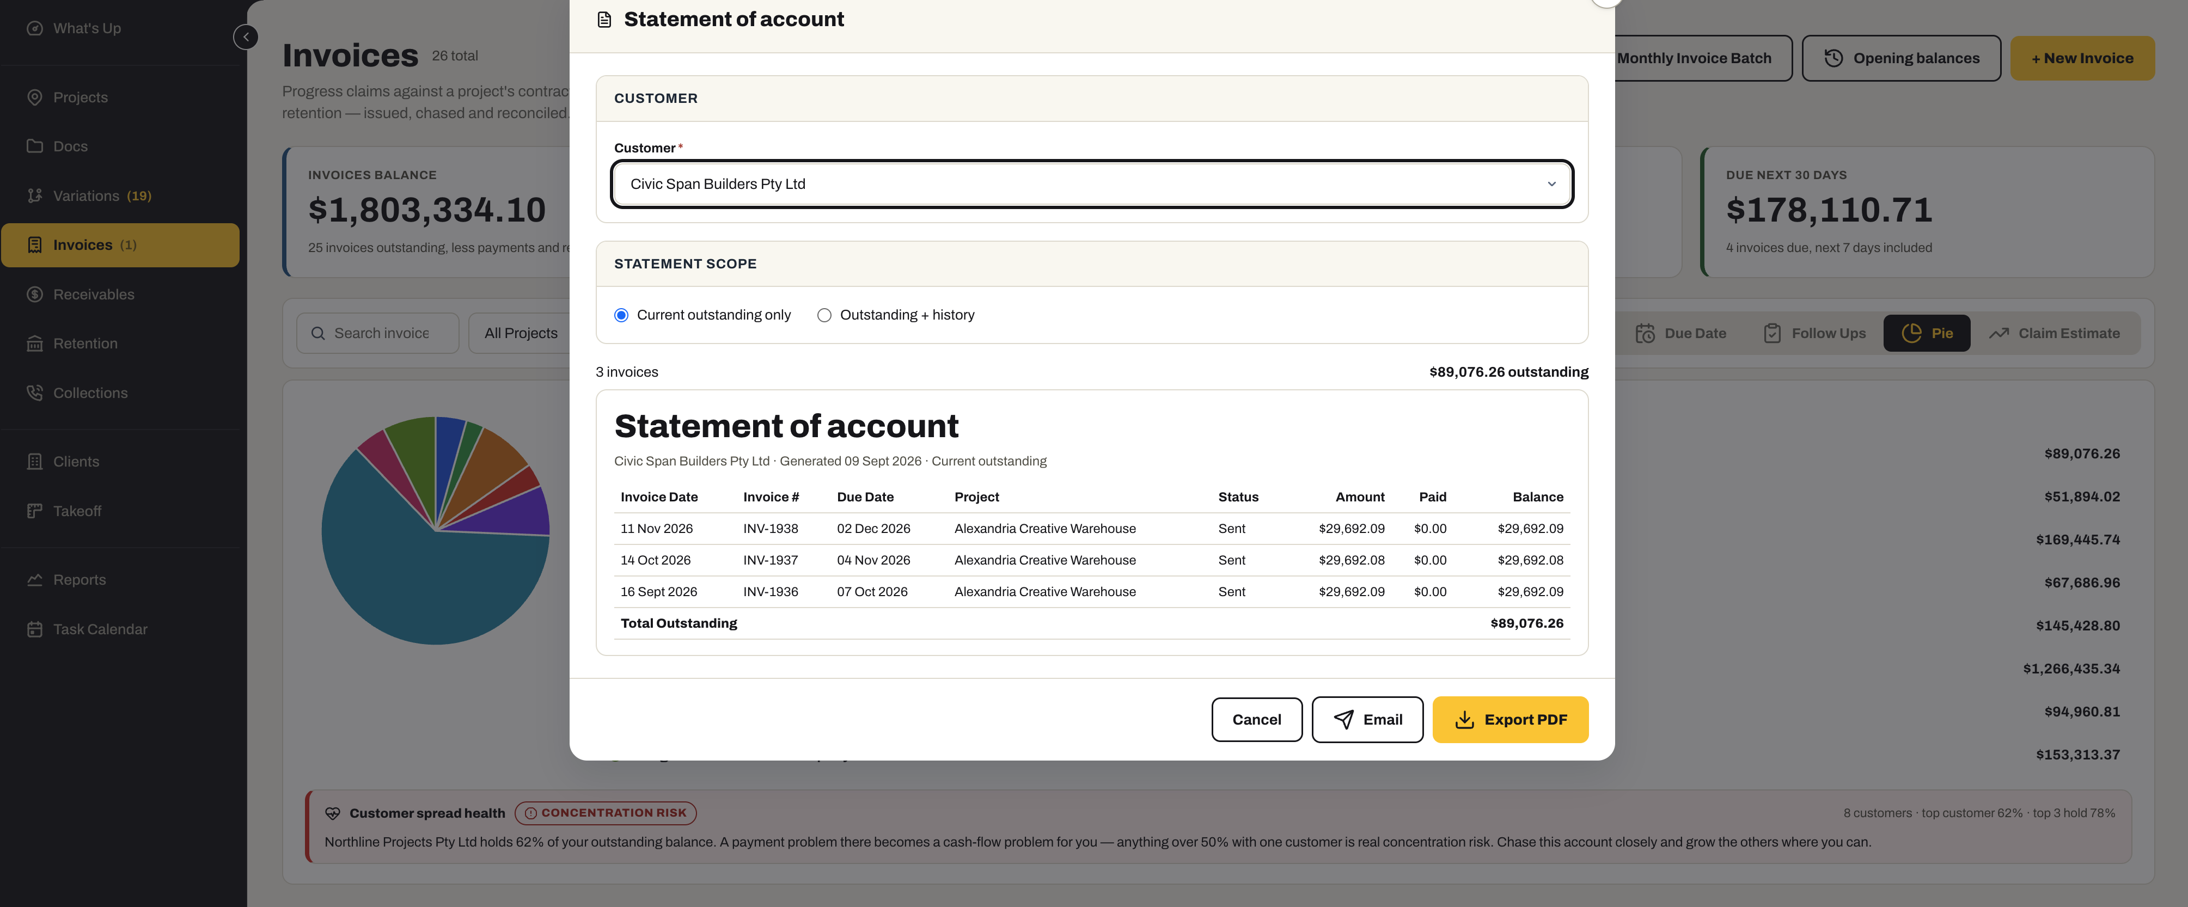Click the Invoice Date column header
The width and height of the screenshot is (2188, 907).
658,498
